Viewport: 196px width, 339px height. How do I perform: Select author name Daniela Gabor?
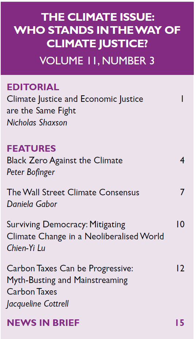coord(32,204)
